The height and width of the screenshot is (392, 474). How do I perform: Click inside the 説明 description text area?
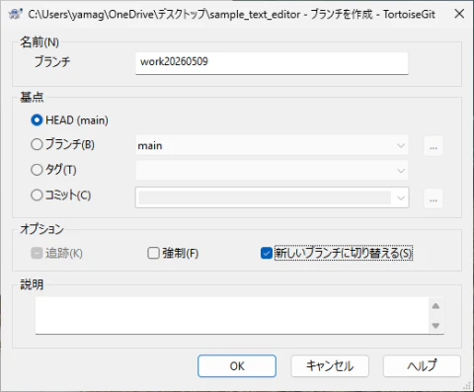point(232,315)
